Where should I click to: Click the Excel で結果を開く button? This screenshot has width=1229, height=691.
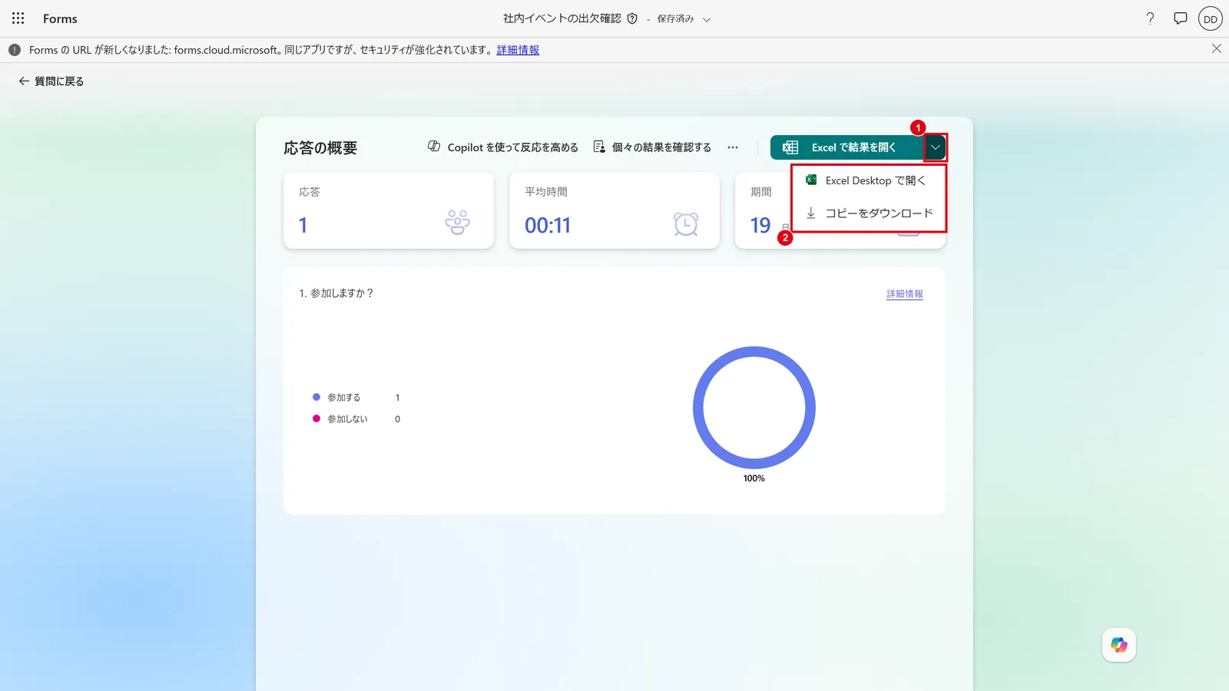[x=846, y=147]
